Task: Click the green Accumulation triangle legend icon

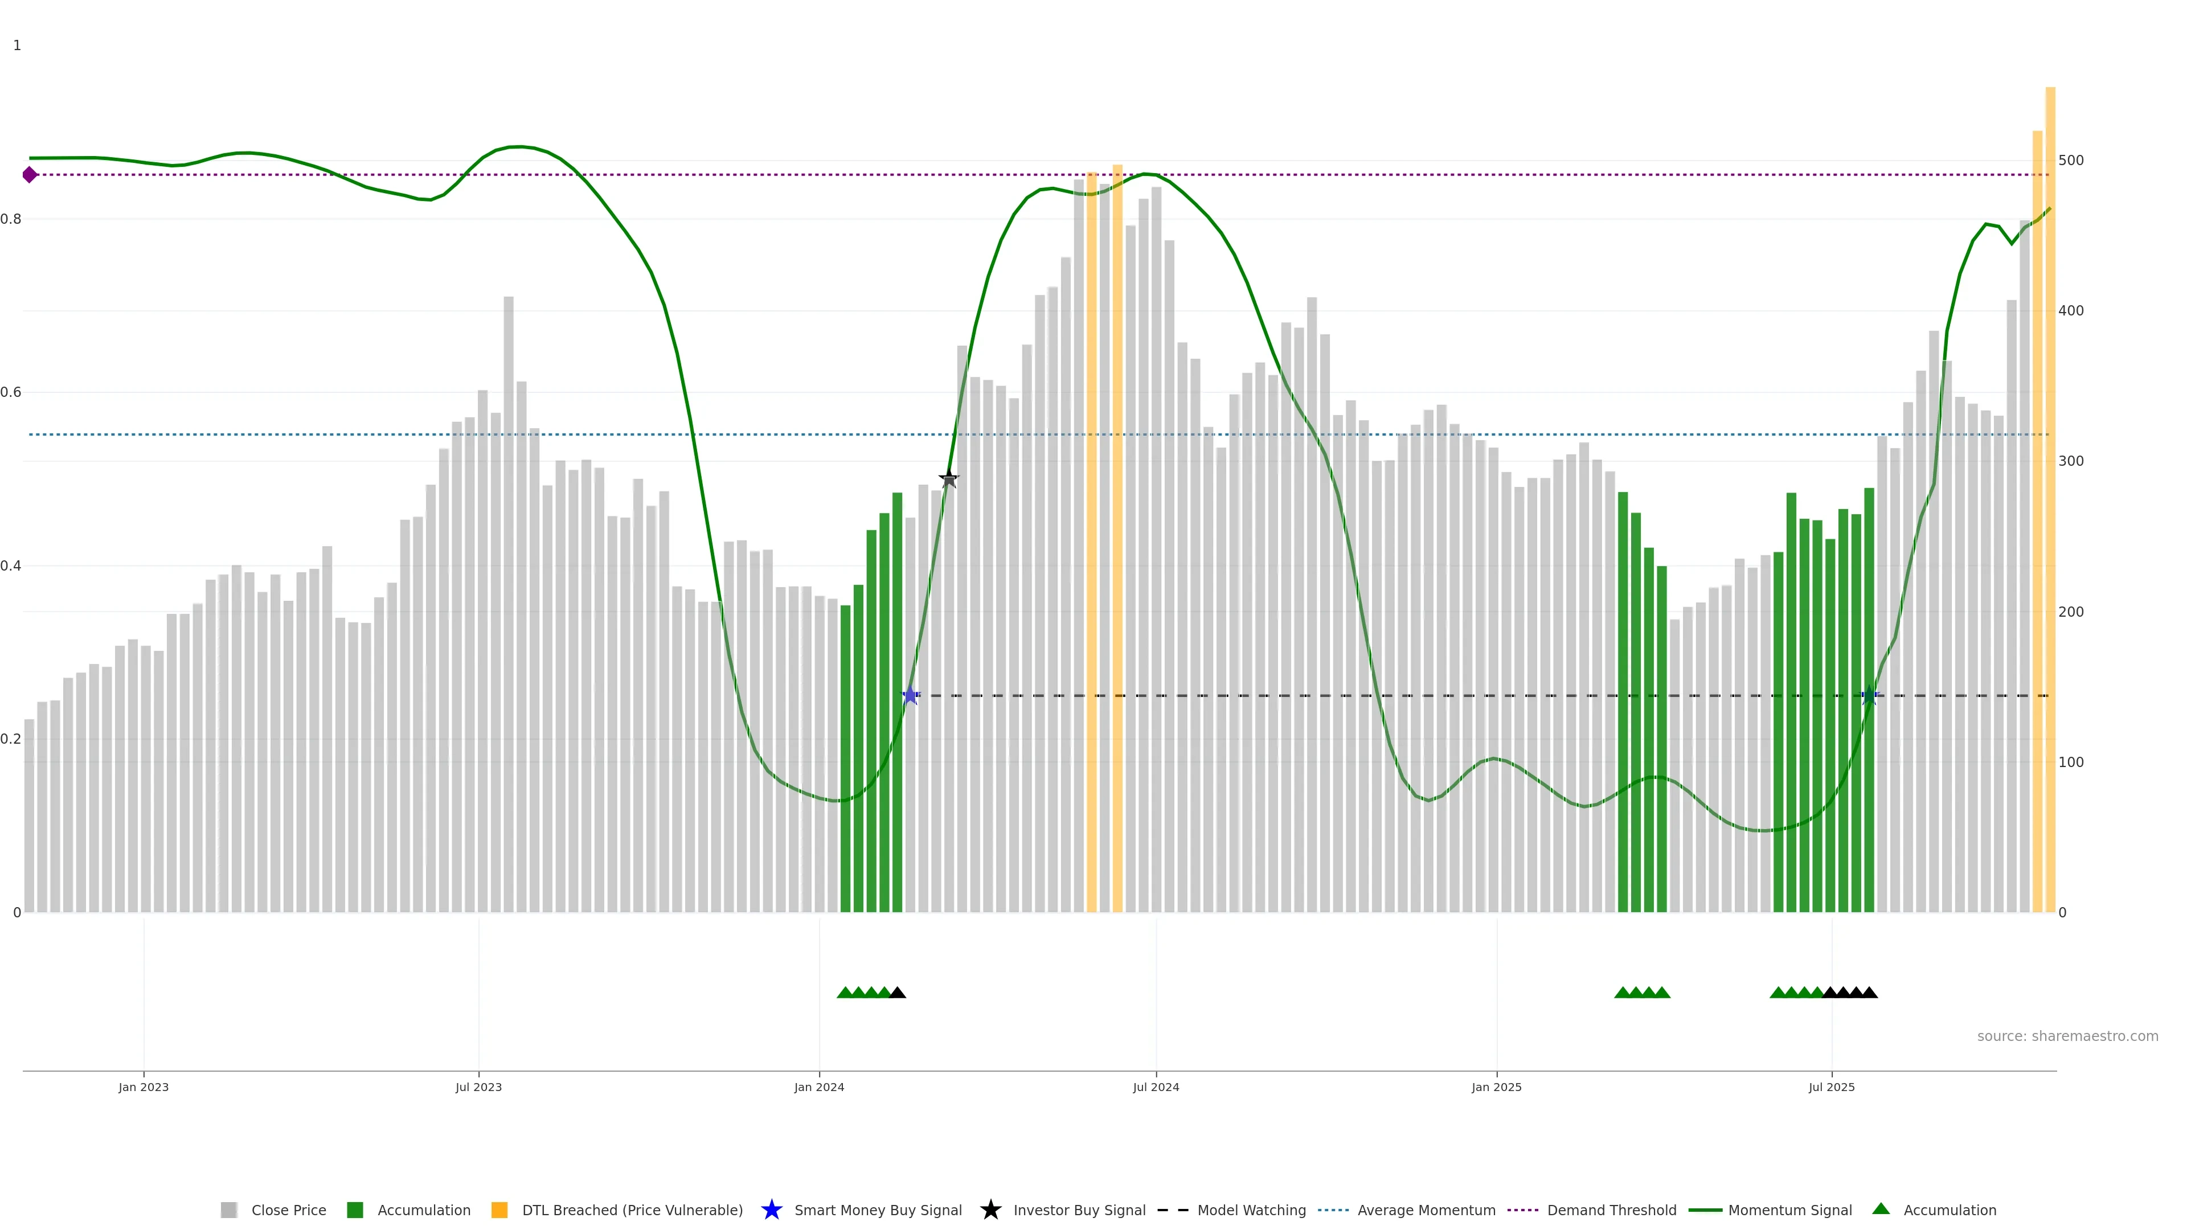Action: pyautogui.click(x=1881, y=1209)
